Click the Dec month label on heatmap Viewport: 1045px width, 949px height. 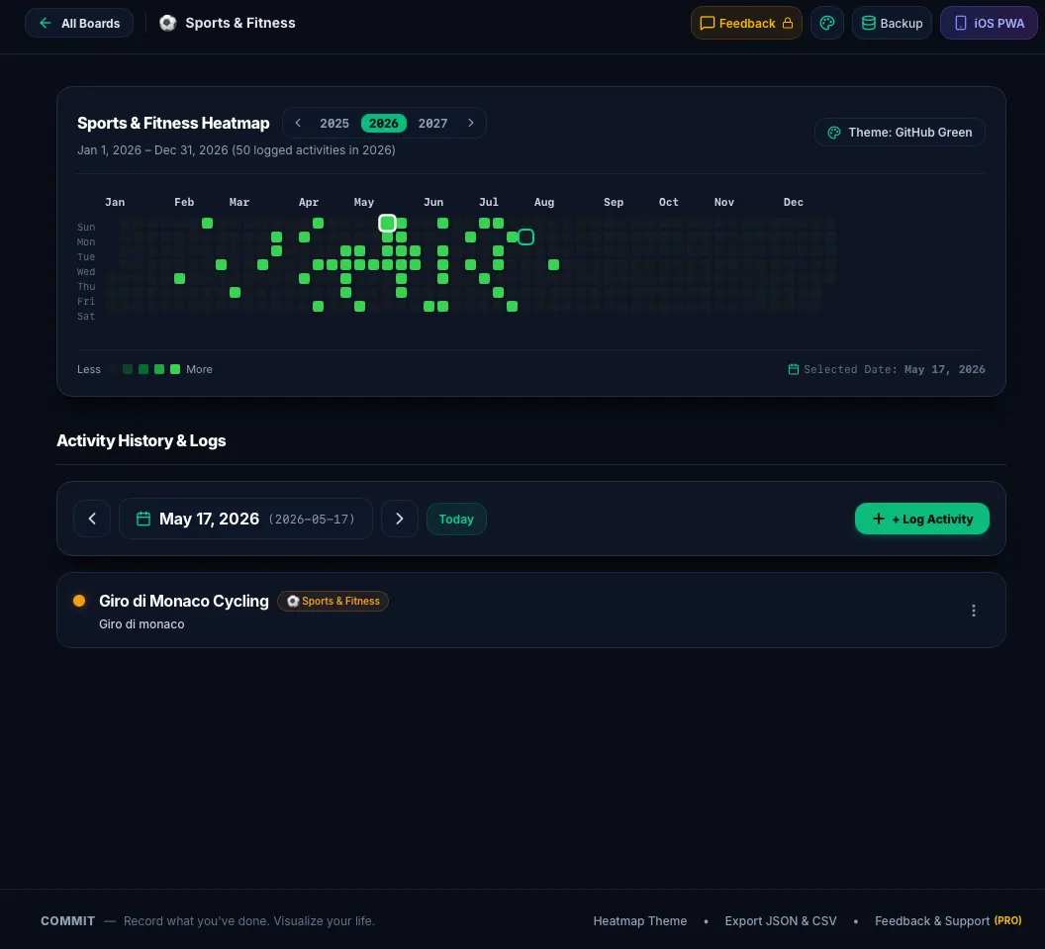[x=793, y=202]
